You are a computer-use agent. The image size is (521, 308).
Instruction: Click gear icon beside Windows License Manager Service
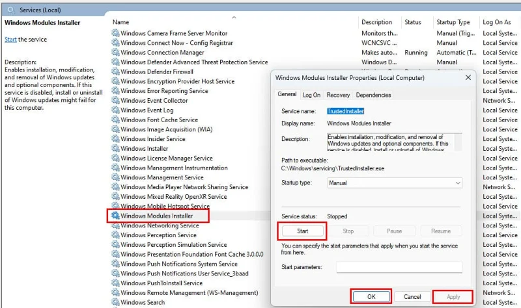[115, 158]
